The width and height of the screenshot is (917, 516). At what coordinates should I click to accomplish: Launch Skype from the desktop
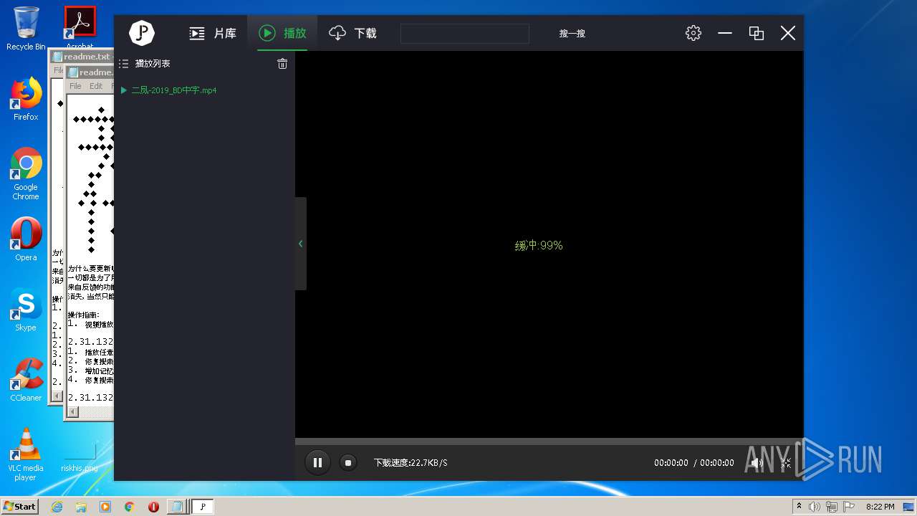click(26, 310)
